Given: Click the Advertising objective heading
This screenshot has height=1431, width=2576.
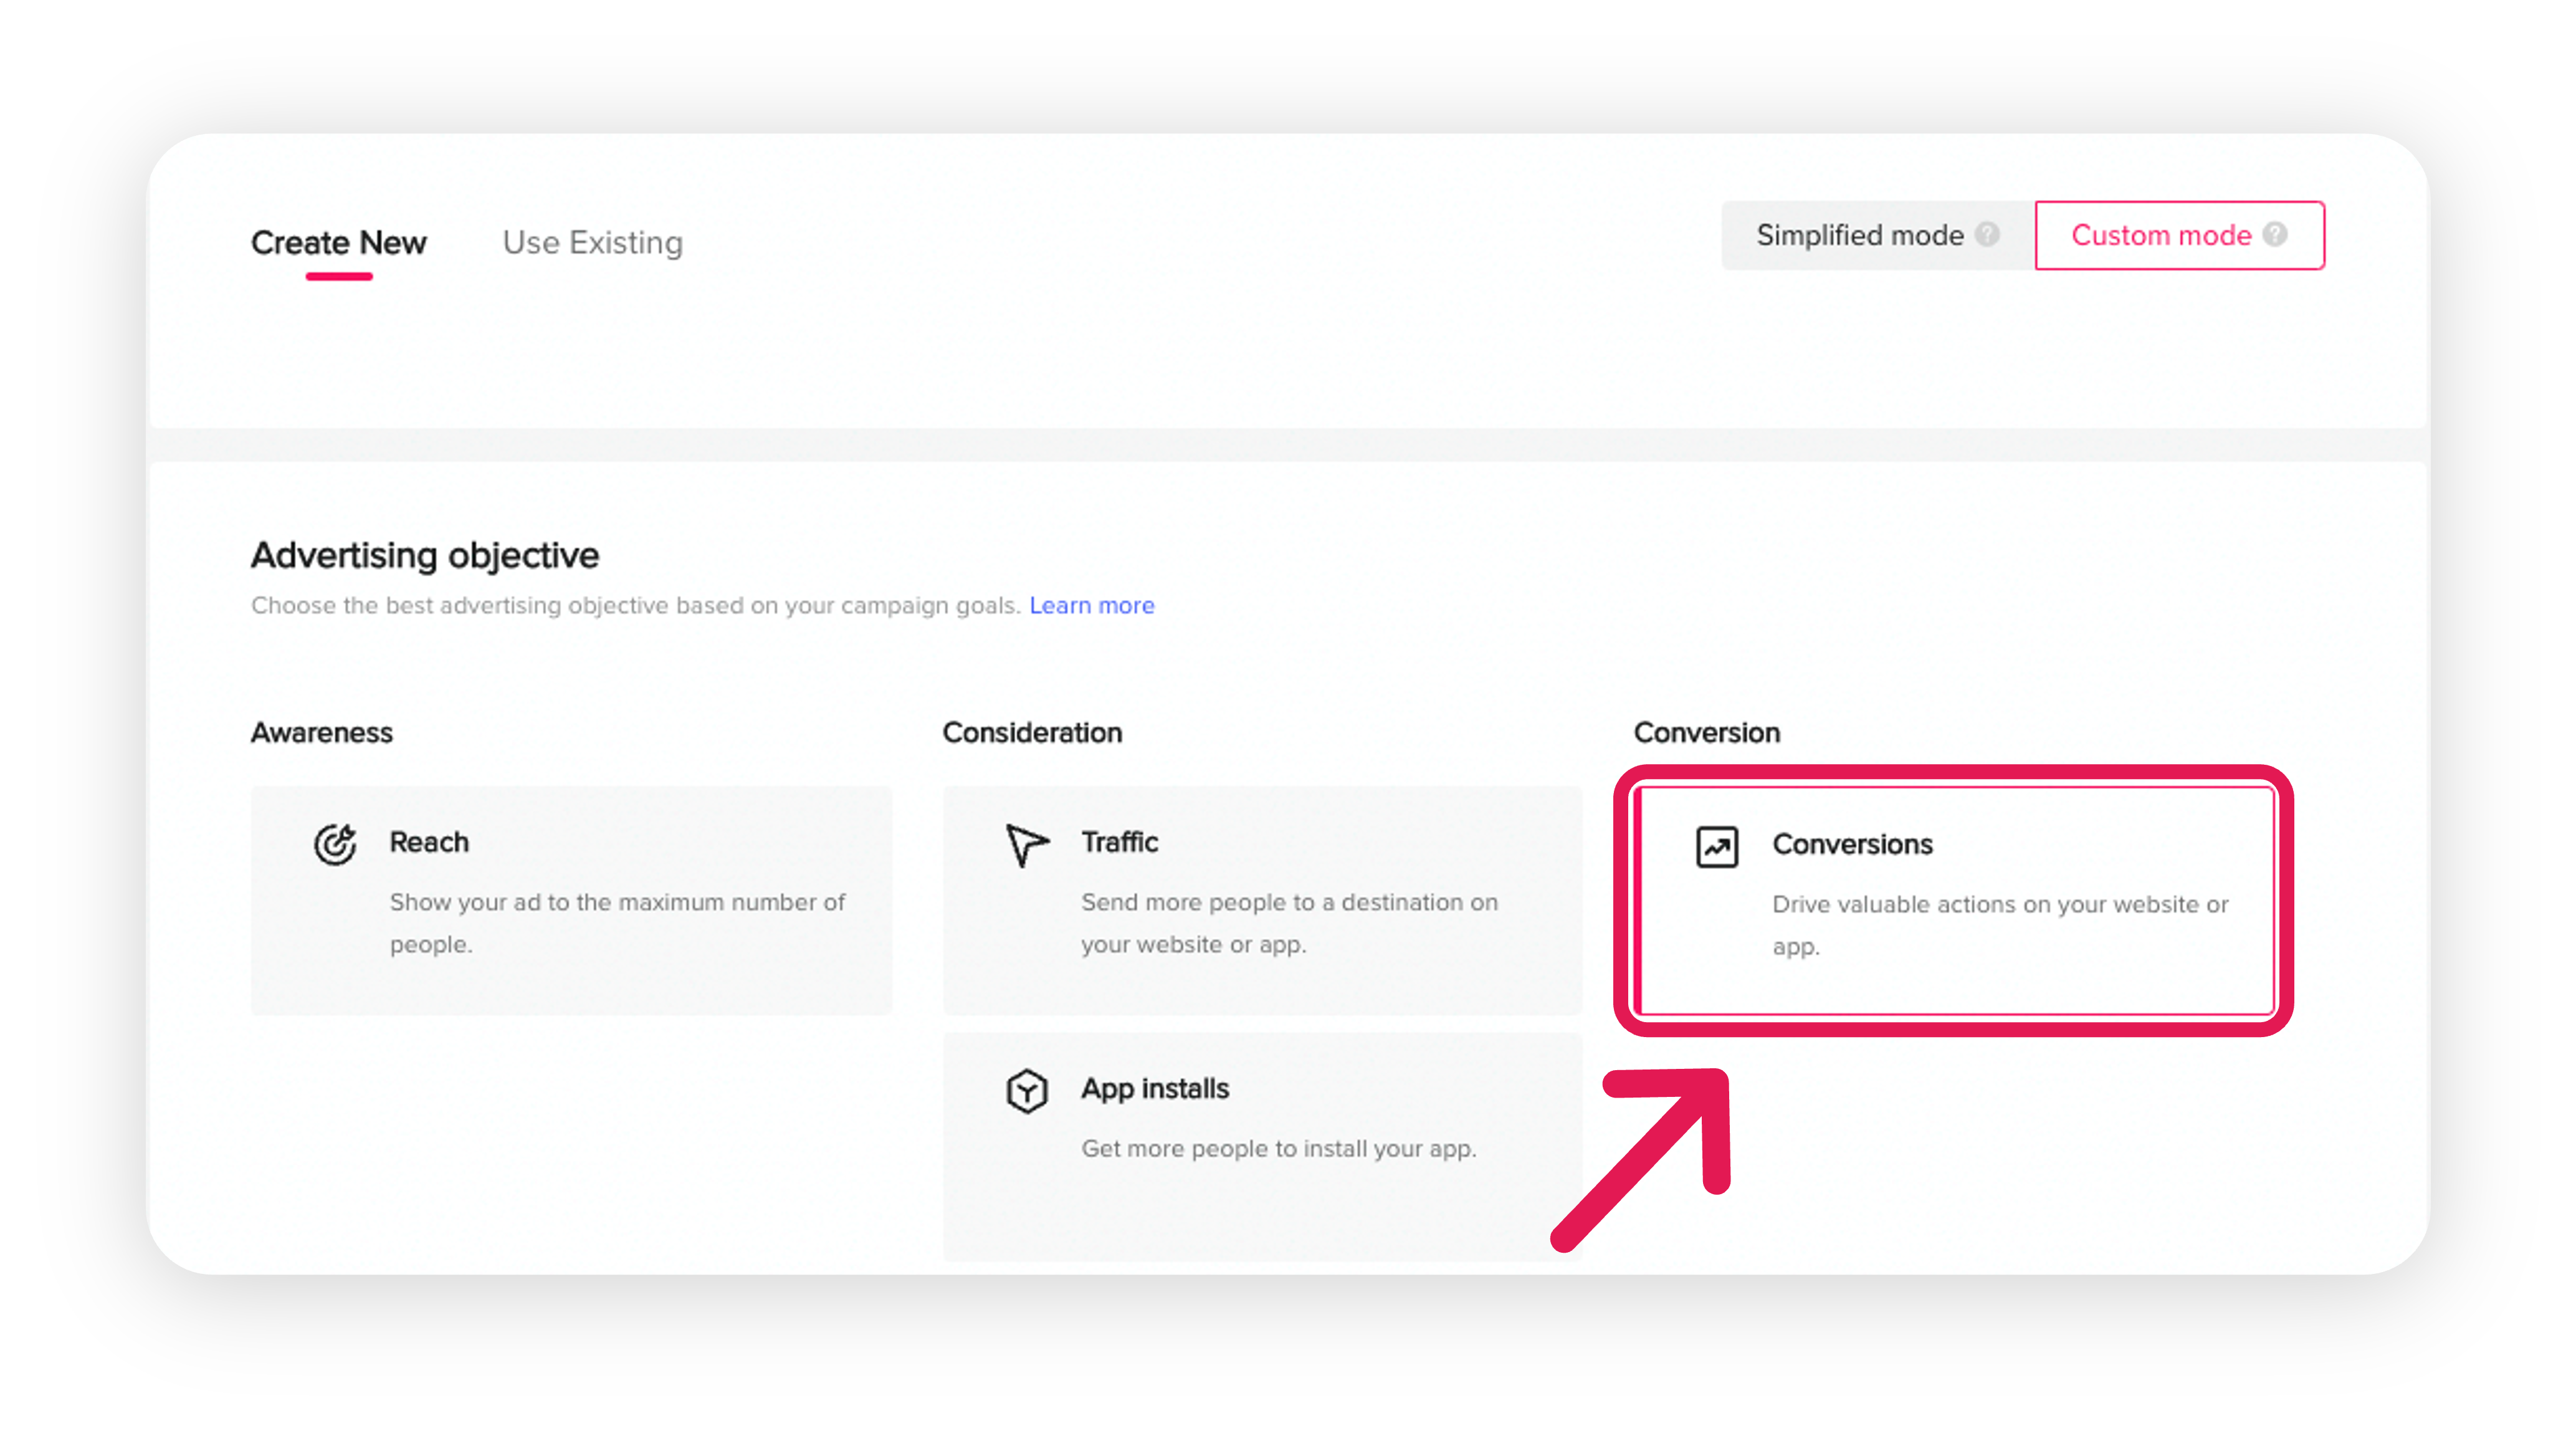Looking at the screenshot, I should [x=425, y=555].
